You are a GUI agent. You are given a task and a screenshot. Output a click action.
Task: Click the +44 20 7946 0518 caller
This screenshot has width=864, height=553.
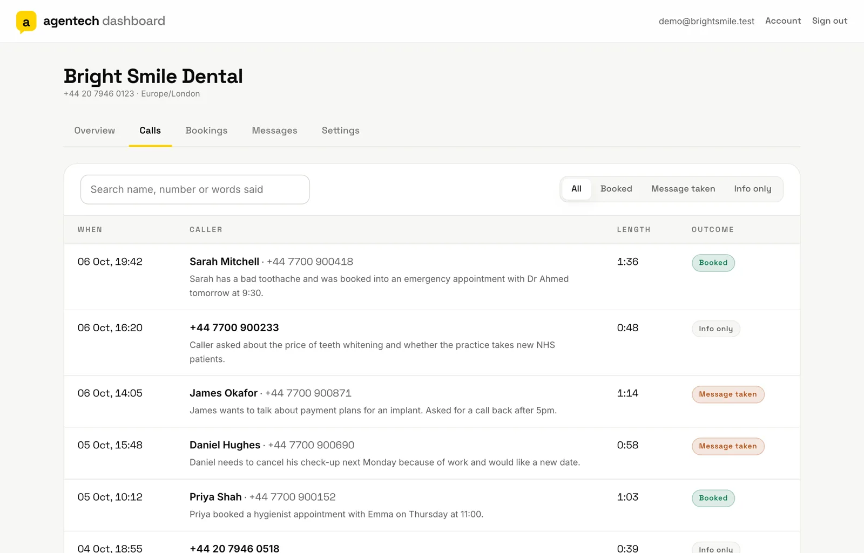(x=234, y=548)
